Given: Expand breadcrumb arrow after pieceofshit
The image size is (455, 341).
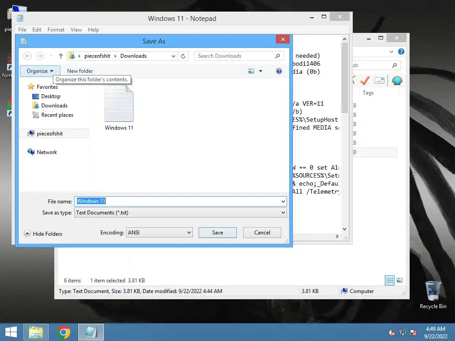Looking at the screenshot, I should [115, 56].
